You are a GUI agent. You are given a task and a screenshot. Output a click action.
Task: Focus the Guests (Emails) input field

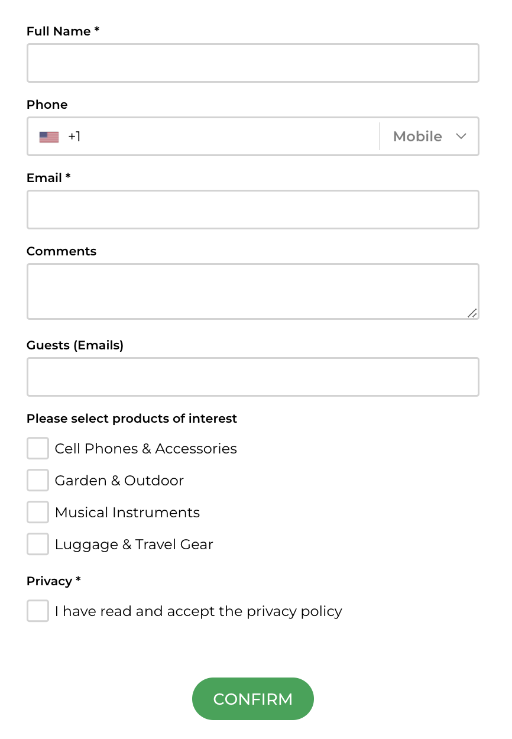click(x=253, y=377)
